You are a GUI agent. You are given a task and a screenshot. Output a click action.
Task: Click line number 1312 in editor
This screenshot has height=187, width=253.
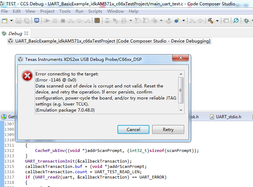[9, 151]
